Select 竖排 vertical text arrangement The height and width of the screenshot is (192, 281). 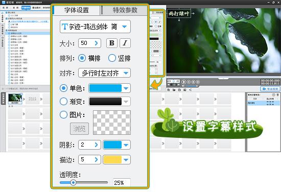(x=112, y=58)
